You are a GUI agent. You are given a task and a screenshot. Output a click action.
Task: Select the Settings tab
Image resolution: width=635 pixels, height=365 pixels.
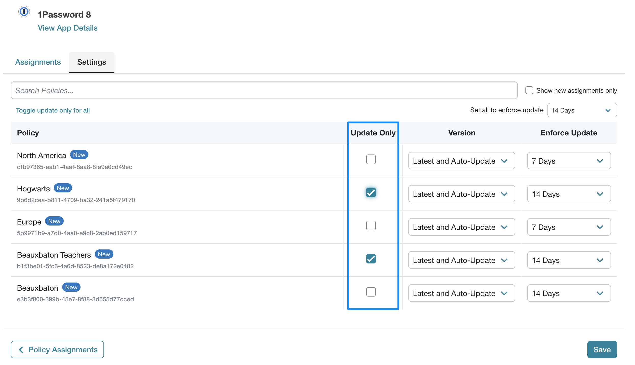pos(92,62)
